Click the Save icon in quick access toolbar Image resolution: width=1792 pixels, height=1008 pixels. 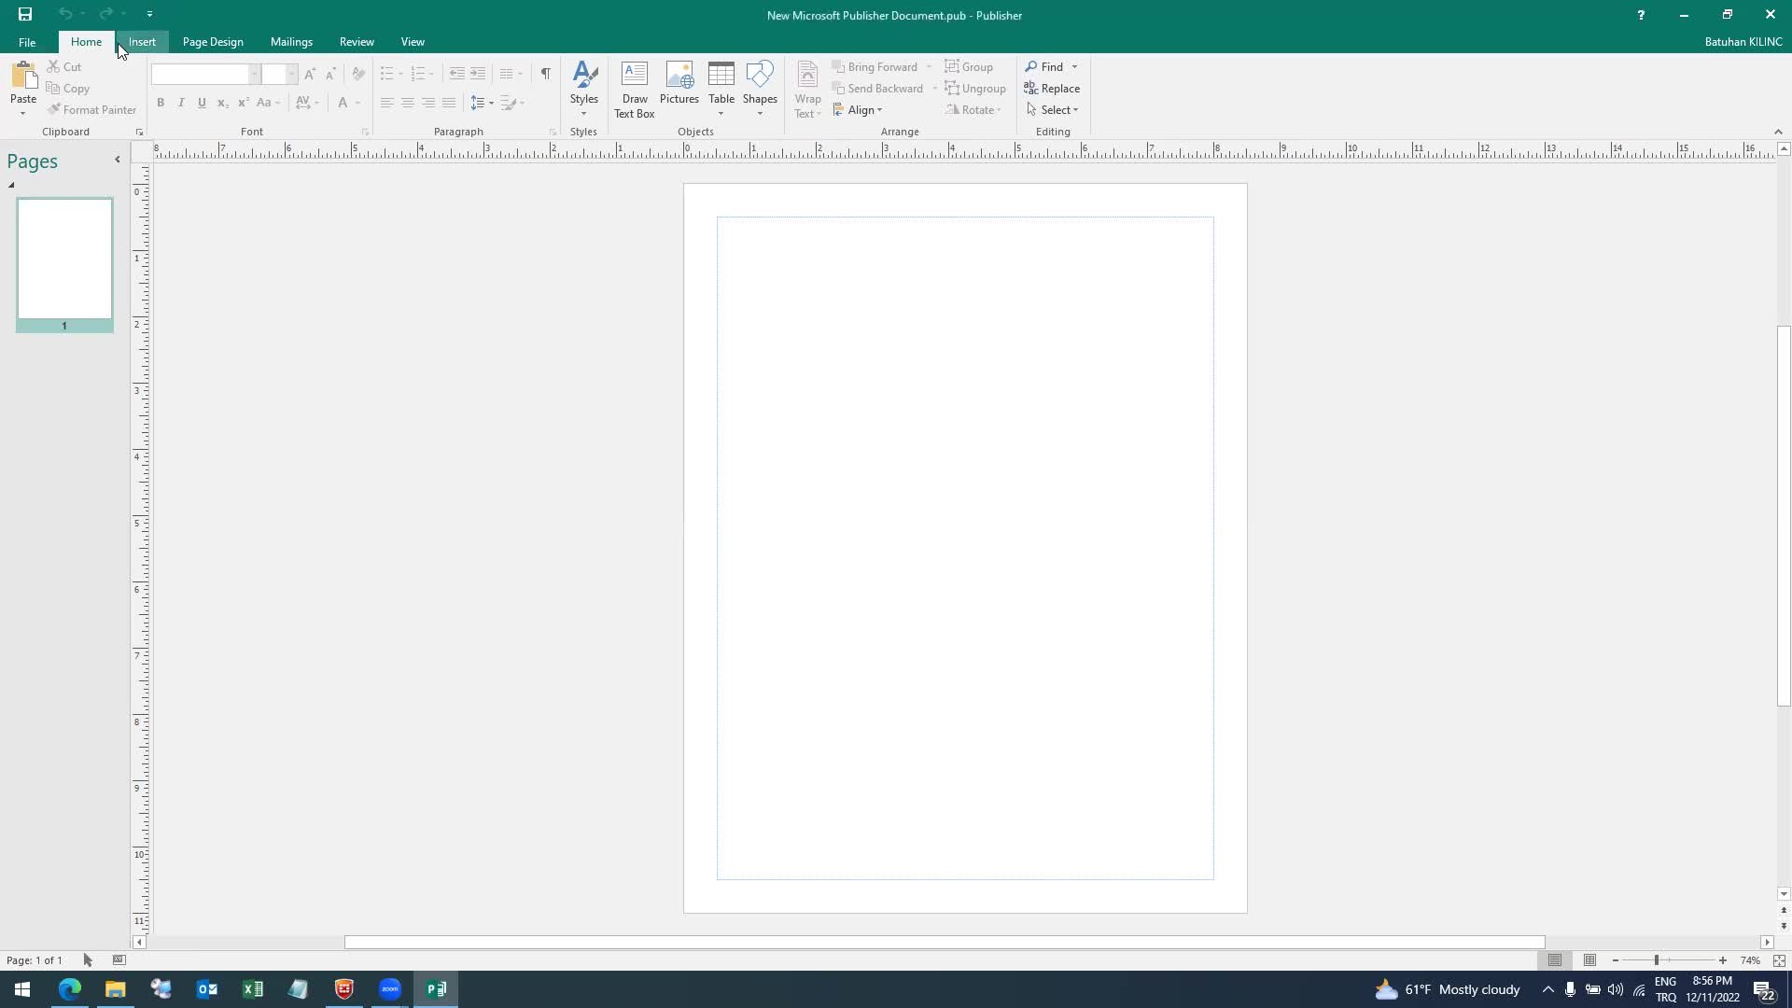tap(25, 14)
